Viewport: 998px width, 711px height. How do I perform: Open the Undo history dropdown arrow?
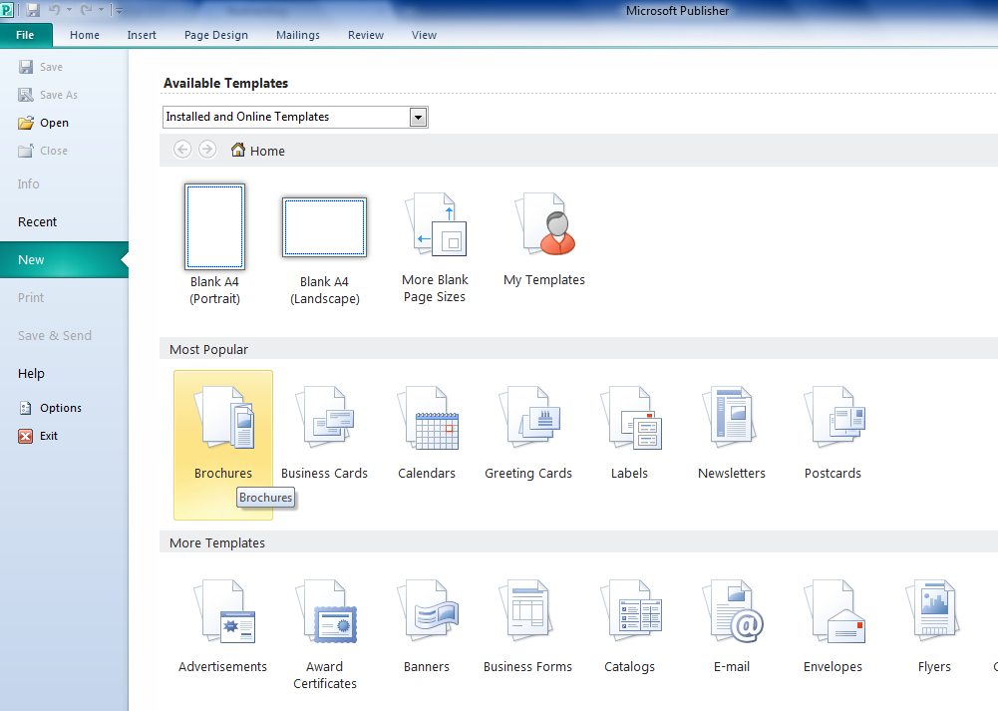[69, 10]
